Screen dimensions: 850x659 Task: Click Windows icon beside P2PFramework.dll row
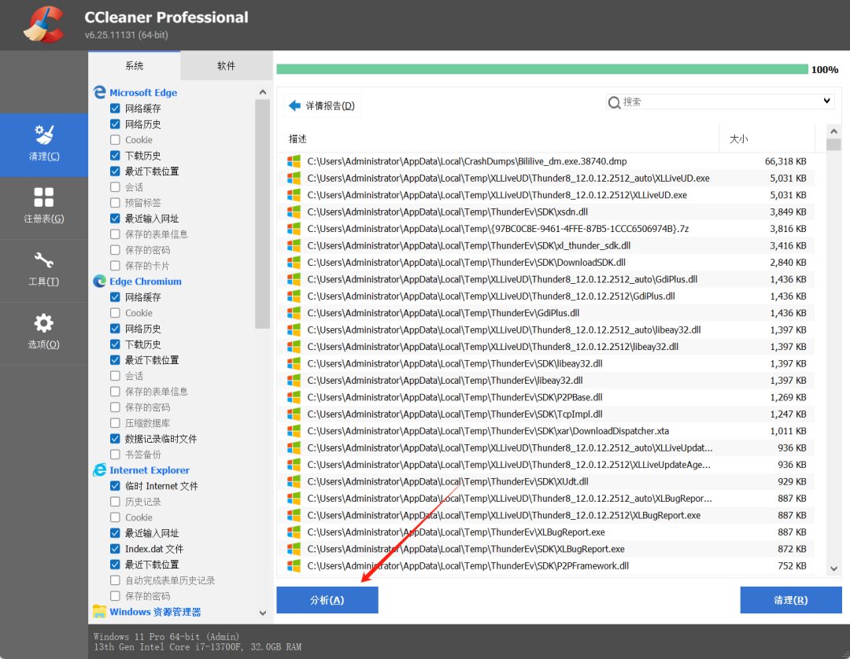(294, 566)
